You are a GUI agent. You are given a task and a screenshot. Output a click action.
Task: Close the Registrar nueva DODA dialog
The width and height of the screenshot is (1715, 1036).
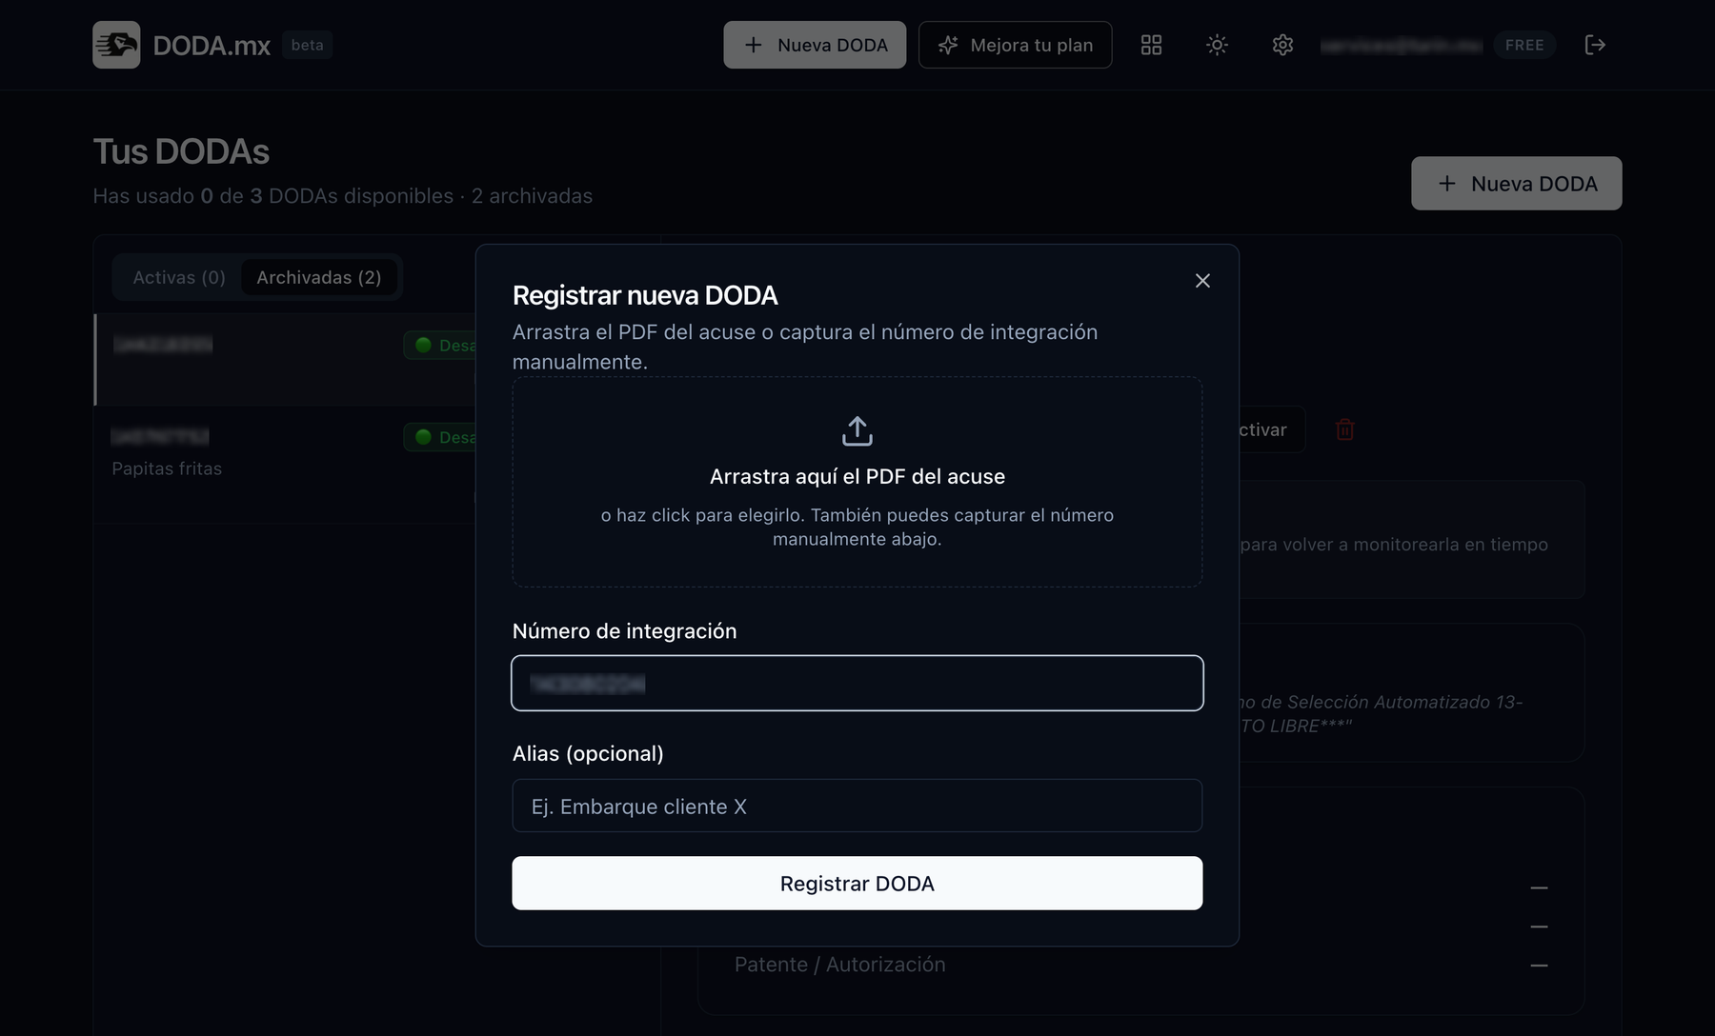pos(1202,281)
